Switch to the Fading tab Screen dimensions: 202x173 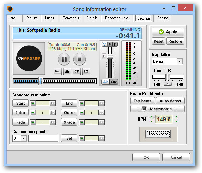click(163, 18)
